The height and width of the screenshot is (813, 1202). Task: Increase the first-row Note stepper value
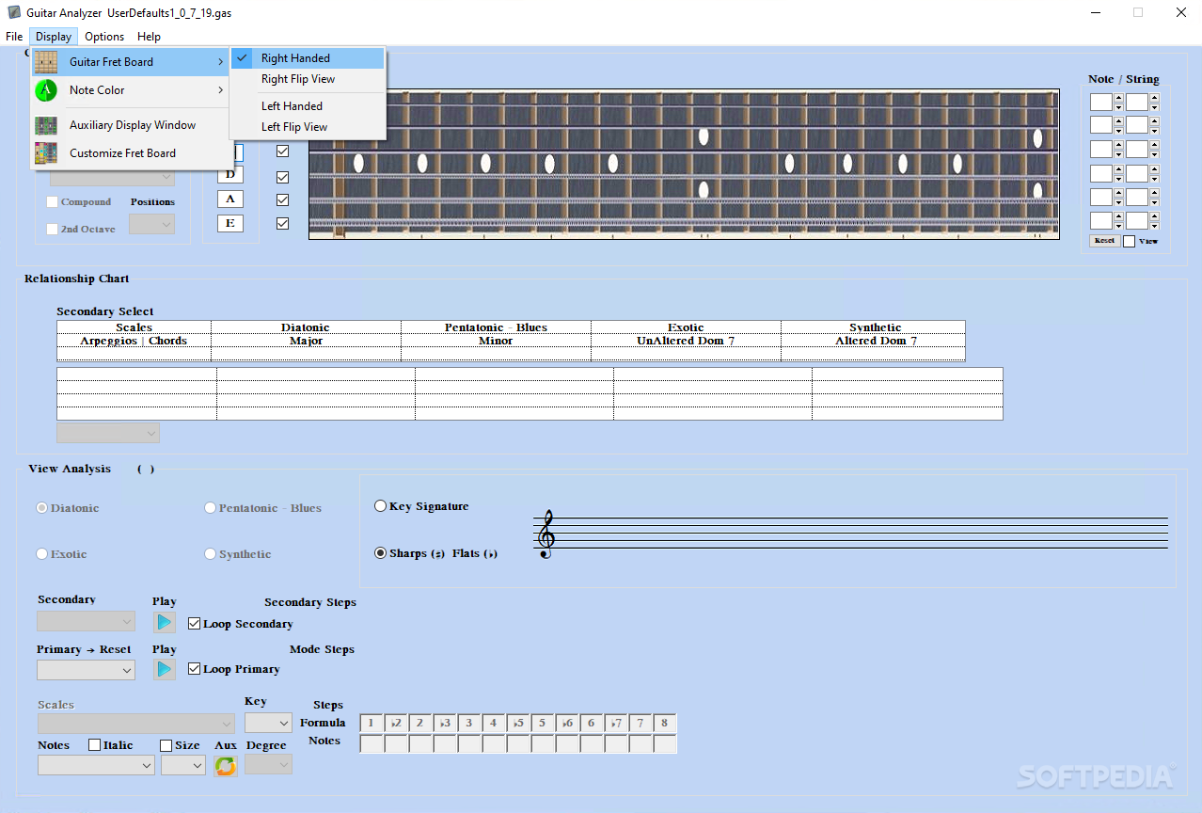[1118, 97]
